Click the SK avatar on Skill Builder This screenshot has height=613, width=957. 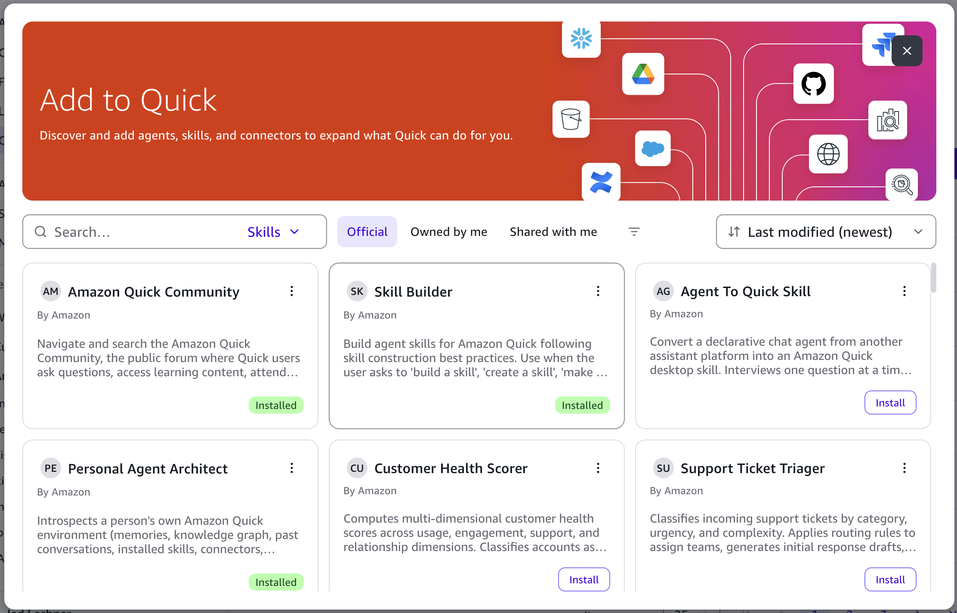pyautogui.click(x=357, y=291)
